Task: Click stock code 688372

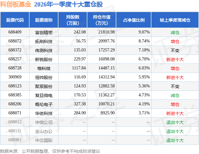Action: coord(15,50)
